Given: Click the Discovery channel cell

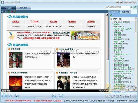Looking at the screenshot, I should (x=15, y=27).
